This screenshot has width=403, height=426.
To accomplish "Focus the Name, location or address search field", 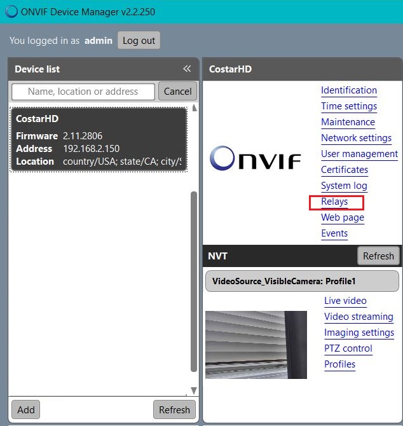I will point(83,92).
